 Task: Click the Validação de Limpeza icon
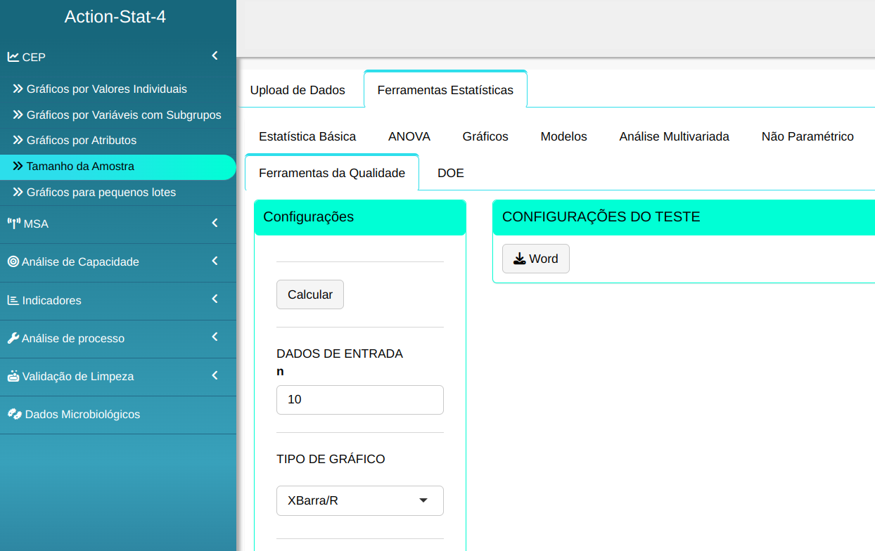point(13,376)
